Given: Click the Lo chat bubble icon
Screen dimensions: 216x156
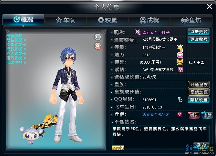Looking at the screenshot, I should 98,37.
